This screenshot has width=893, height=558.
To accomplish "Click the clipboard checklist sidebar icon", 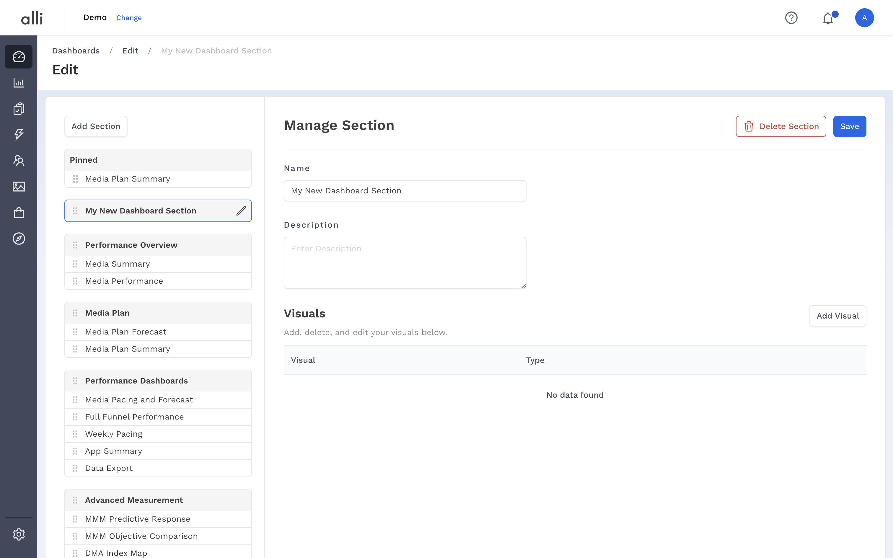I will [x=19, y=109].
